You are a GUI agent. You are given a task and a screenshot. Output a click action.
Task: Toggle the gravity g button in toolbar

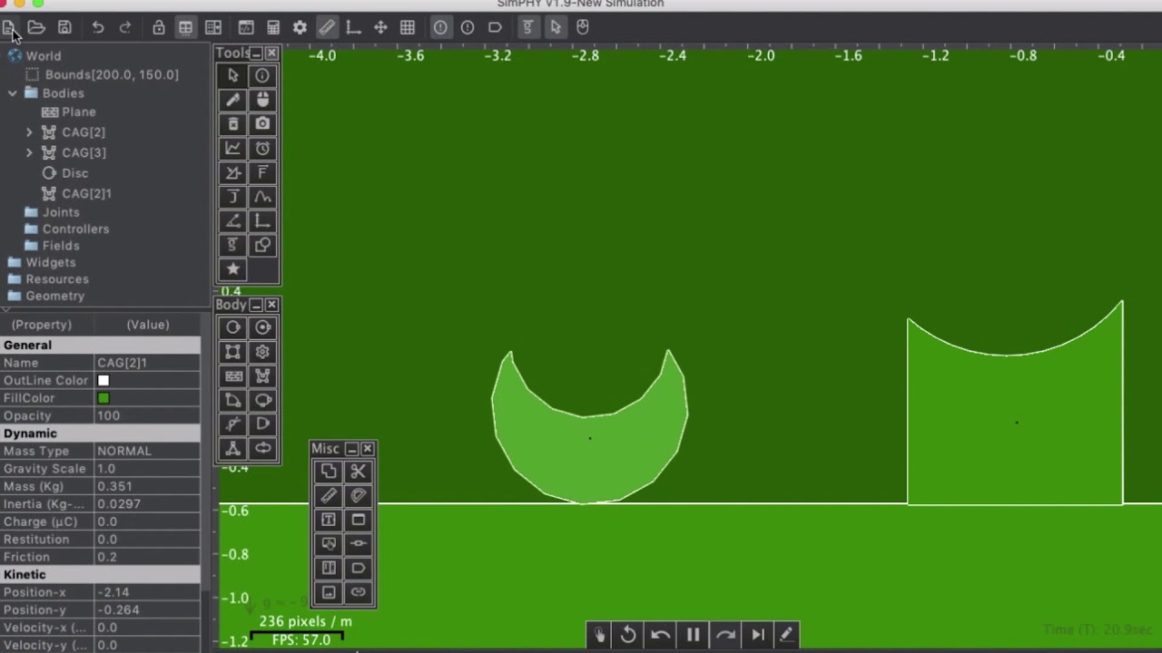click(x=527, y=28)
